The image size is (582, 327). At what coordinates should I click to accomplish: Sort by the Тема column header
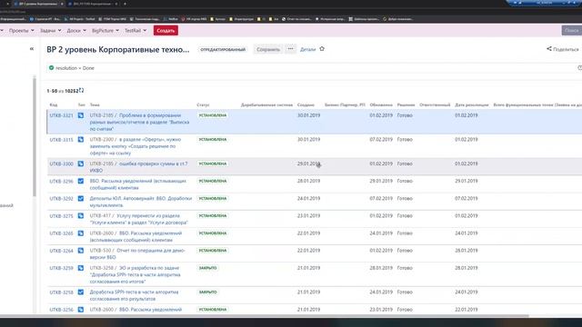point(95,105)
